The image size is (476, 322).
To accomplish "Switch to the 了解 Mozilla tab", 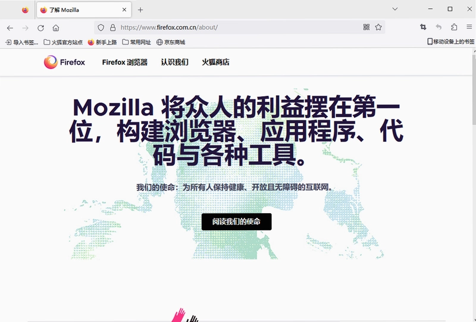I will click(x=84, y=10).
